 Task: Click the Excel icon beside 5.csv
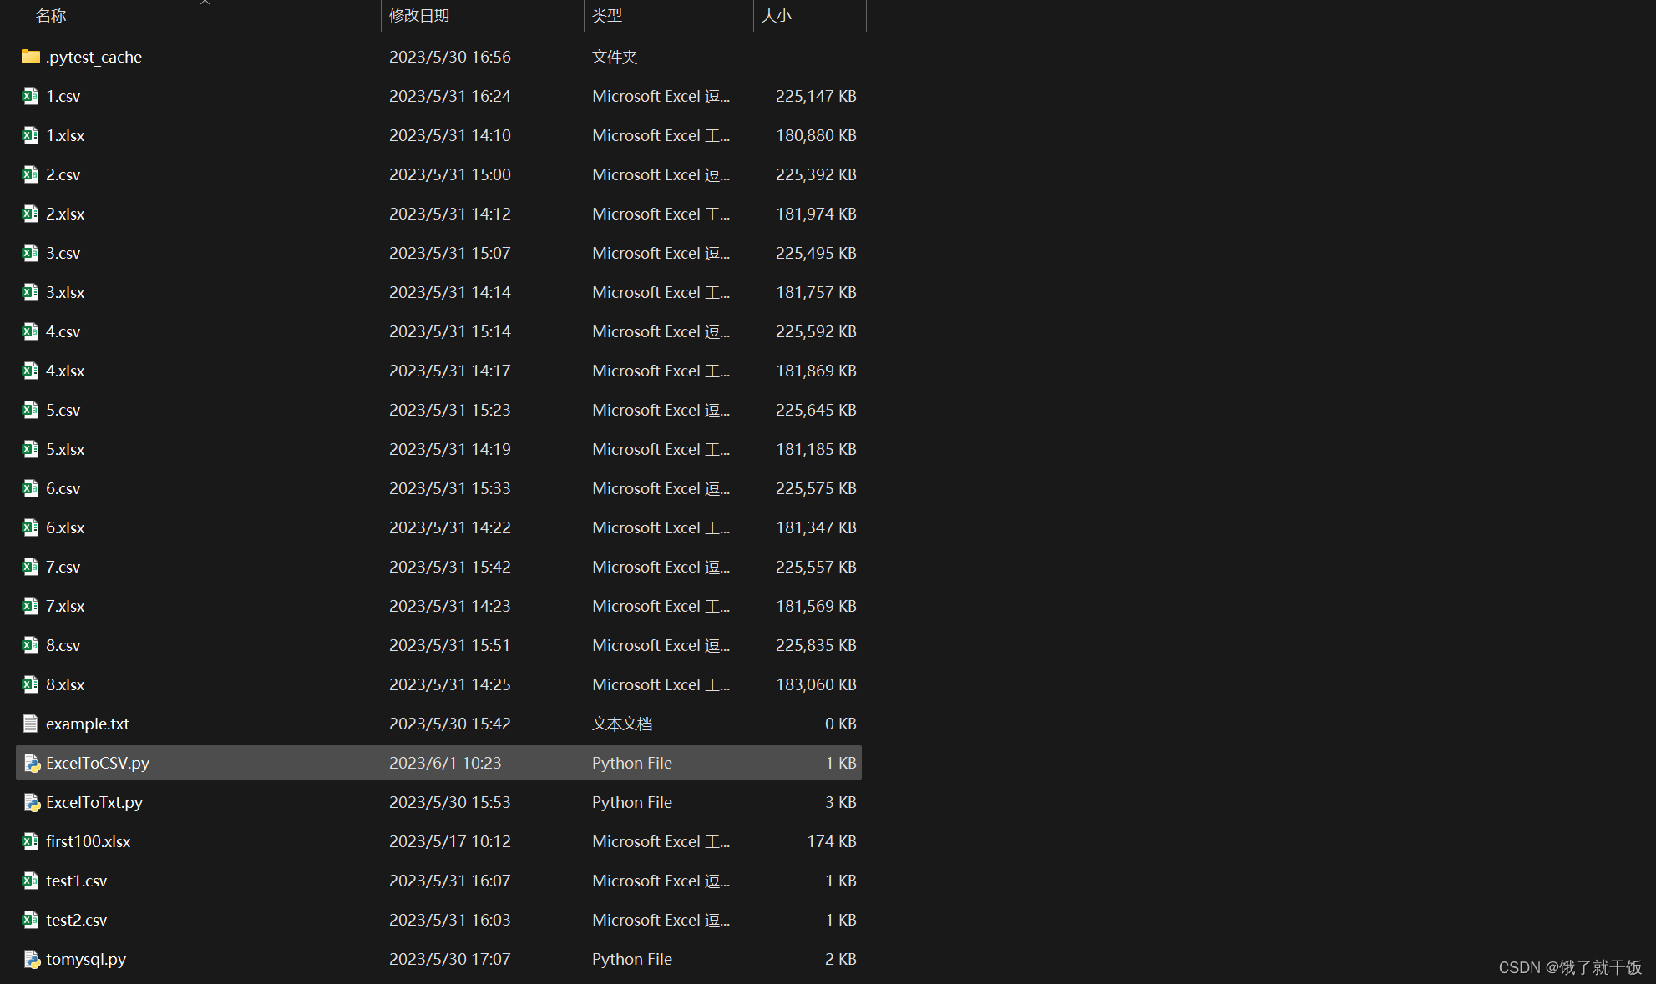click(31, 410)
